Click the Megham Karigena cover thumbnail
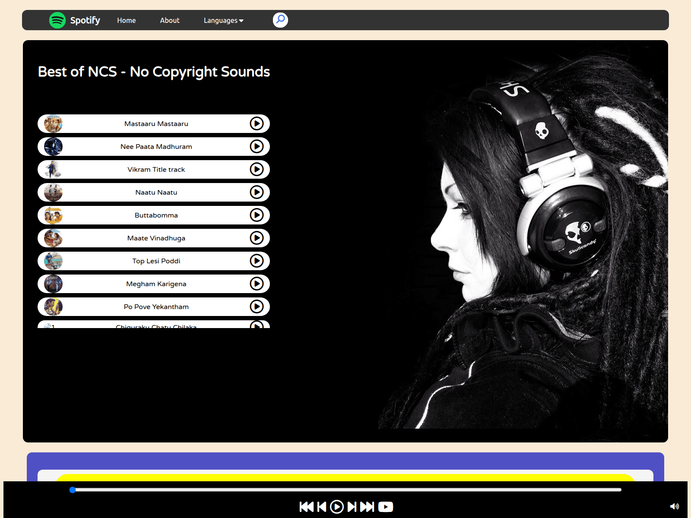Screen dimensions: 691x518 coord(53,284)
